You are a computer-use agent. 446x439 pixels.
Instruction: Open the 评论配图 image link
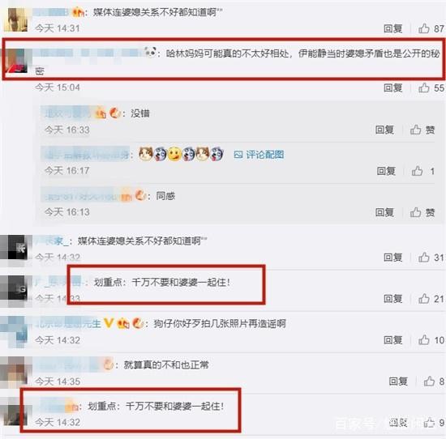click(259, 155)
